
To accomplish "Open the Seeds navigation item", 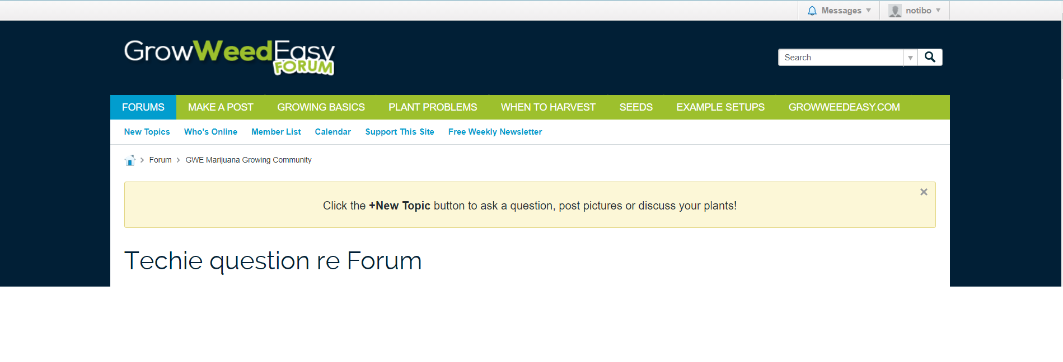I will pos(636,107).
